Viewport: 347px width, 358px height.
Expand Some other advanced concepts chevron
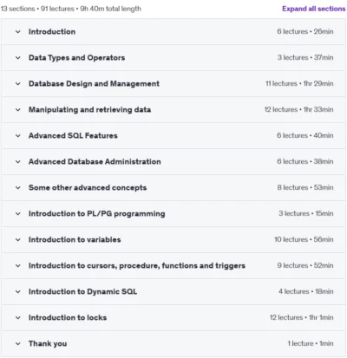18,188
